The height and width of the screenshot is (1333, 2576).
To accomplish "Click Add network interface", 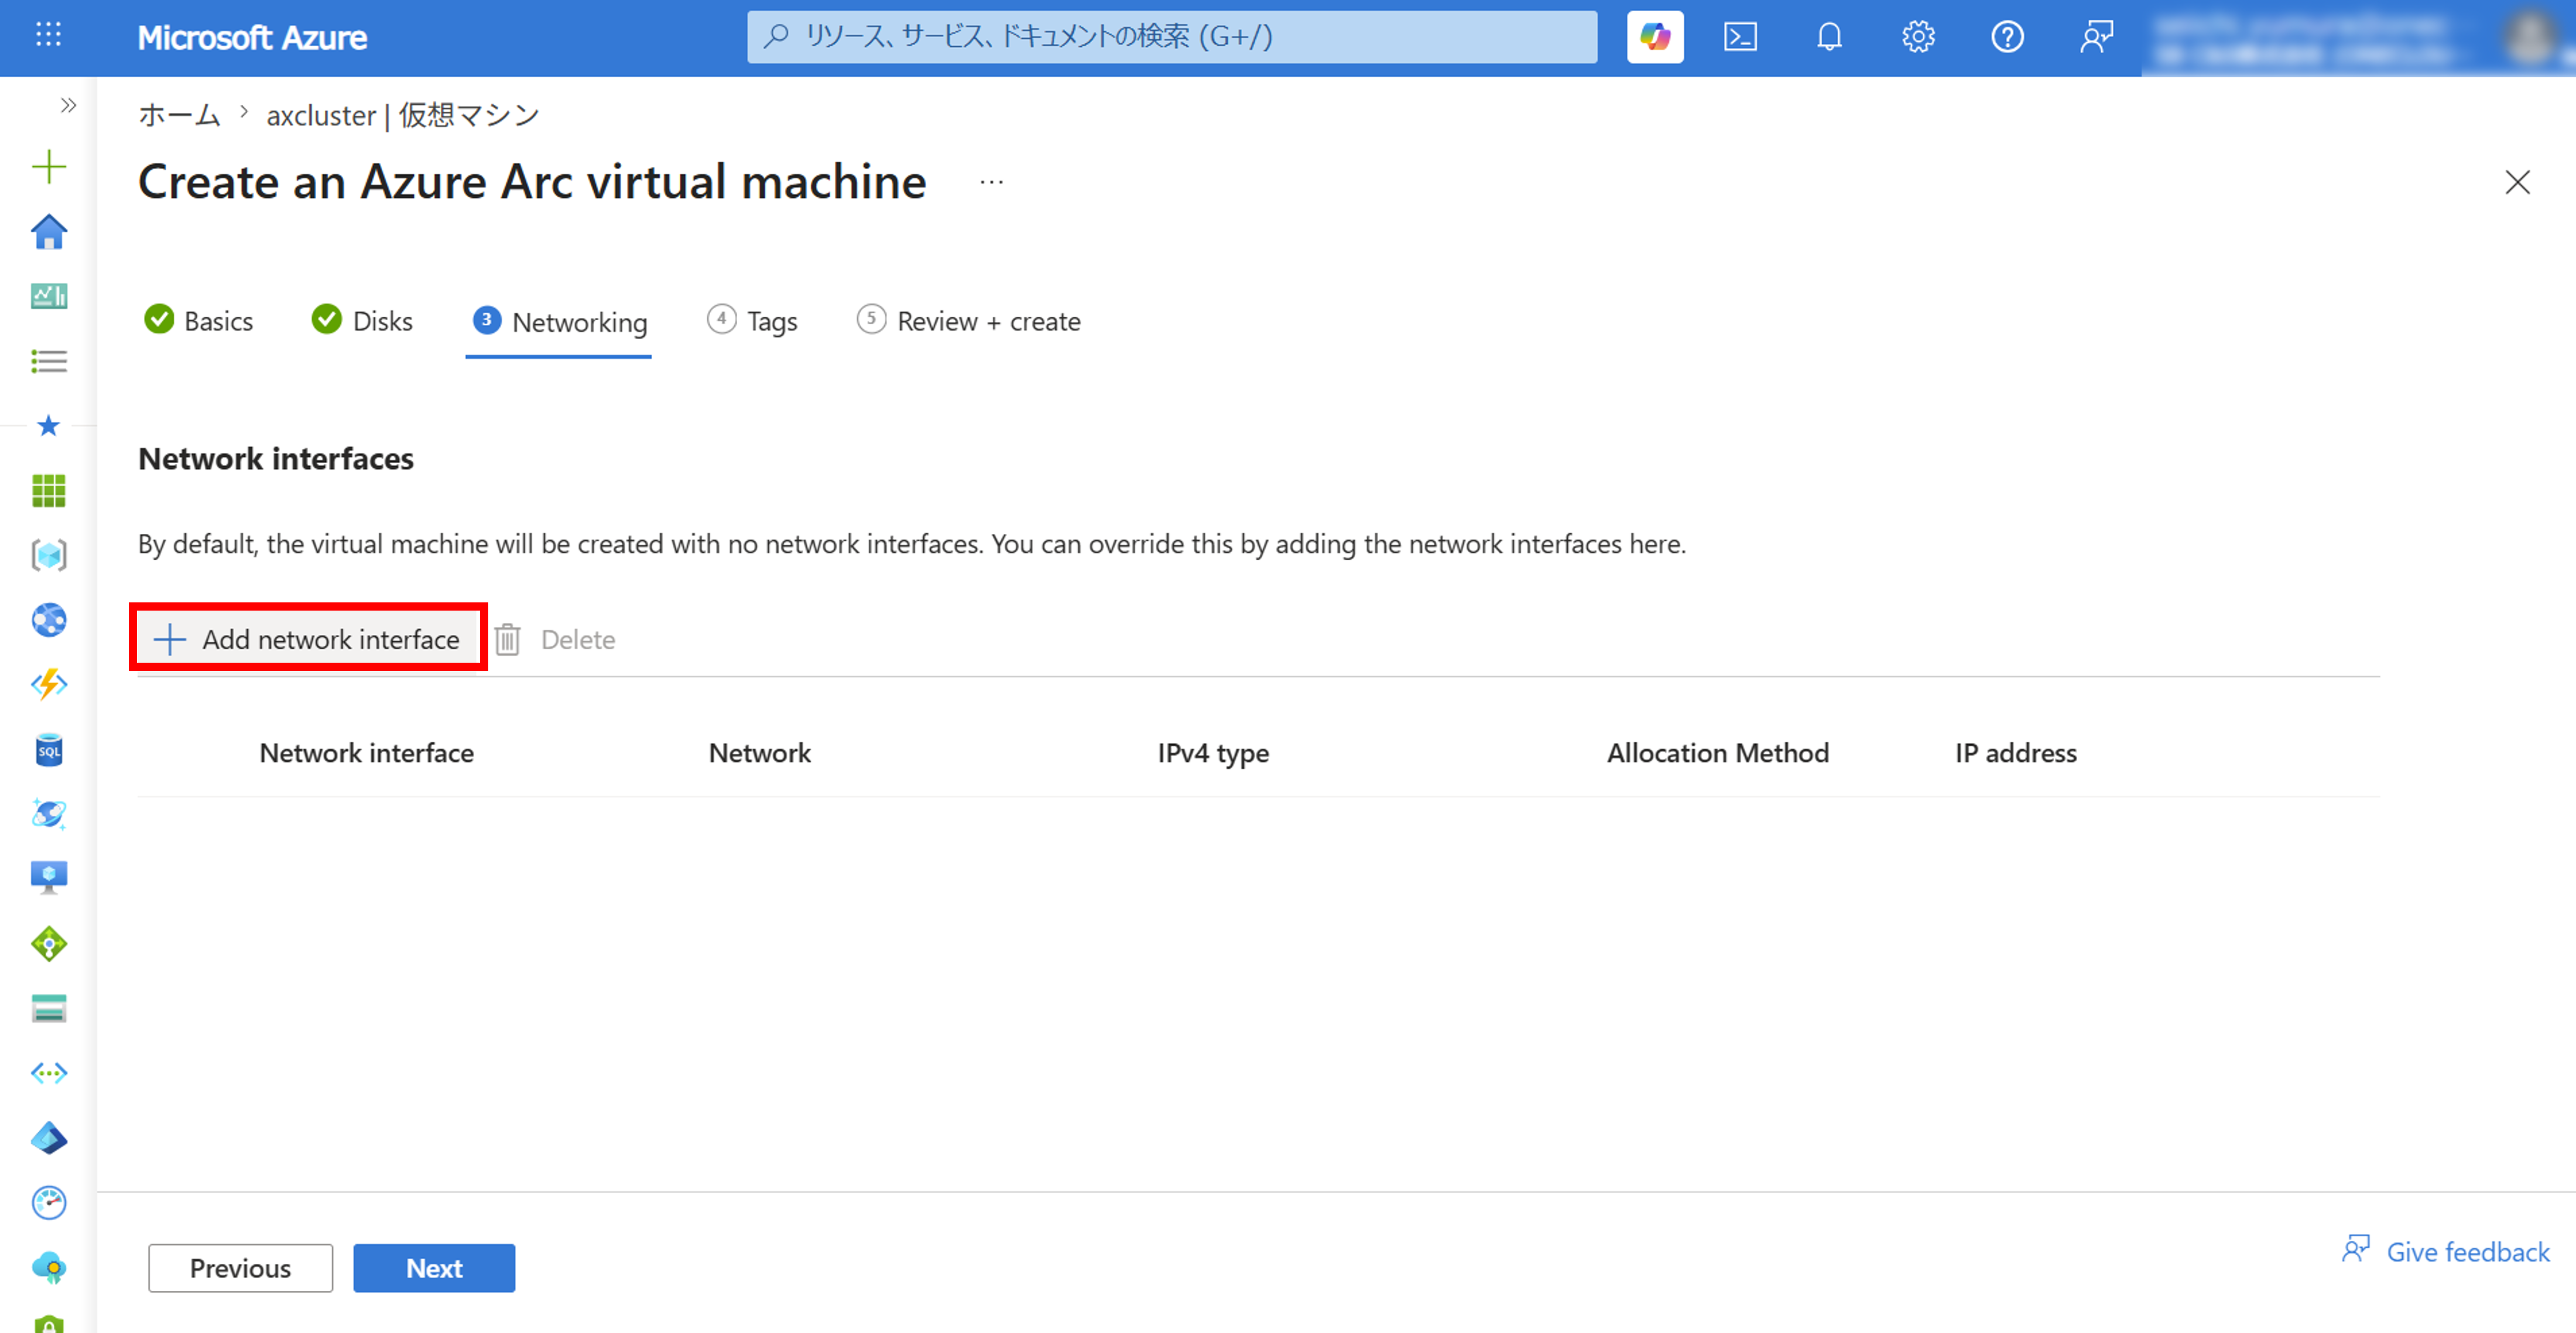I will (x=308, y=639).
